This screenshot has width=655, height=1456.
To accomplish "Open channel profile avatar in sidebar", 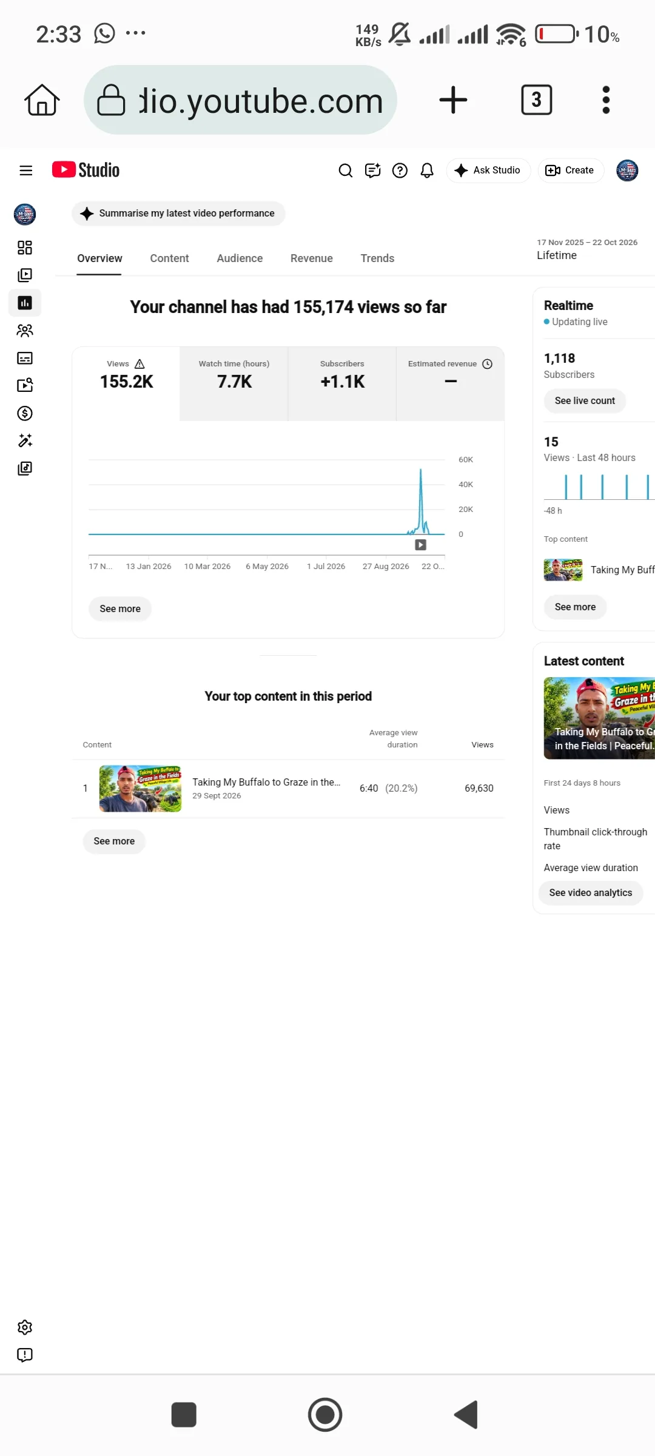I will (x=25, y=214).
